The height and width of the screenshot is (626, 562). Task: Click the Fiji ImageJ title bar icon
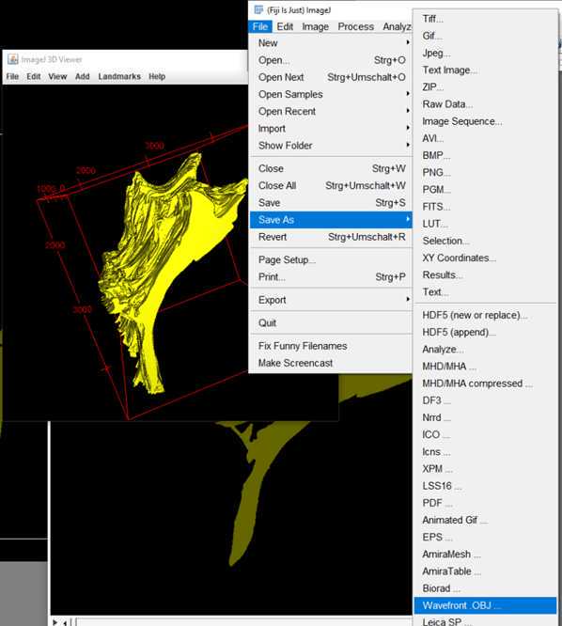click(258, 9)
